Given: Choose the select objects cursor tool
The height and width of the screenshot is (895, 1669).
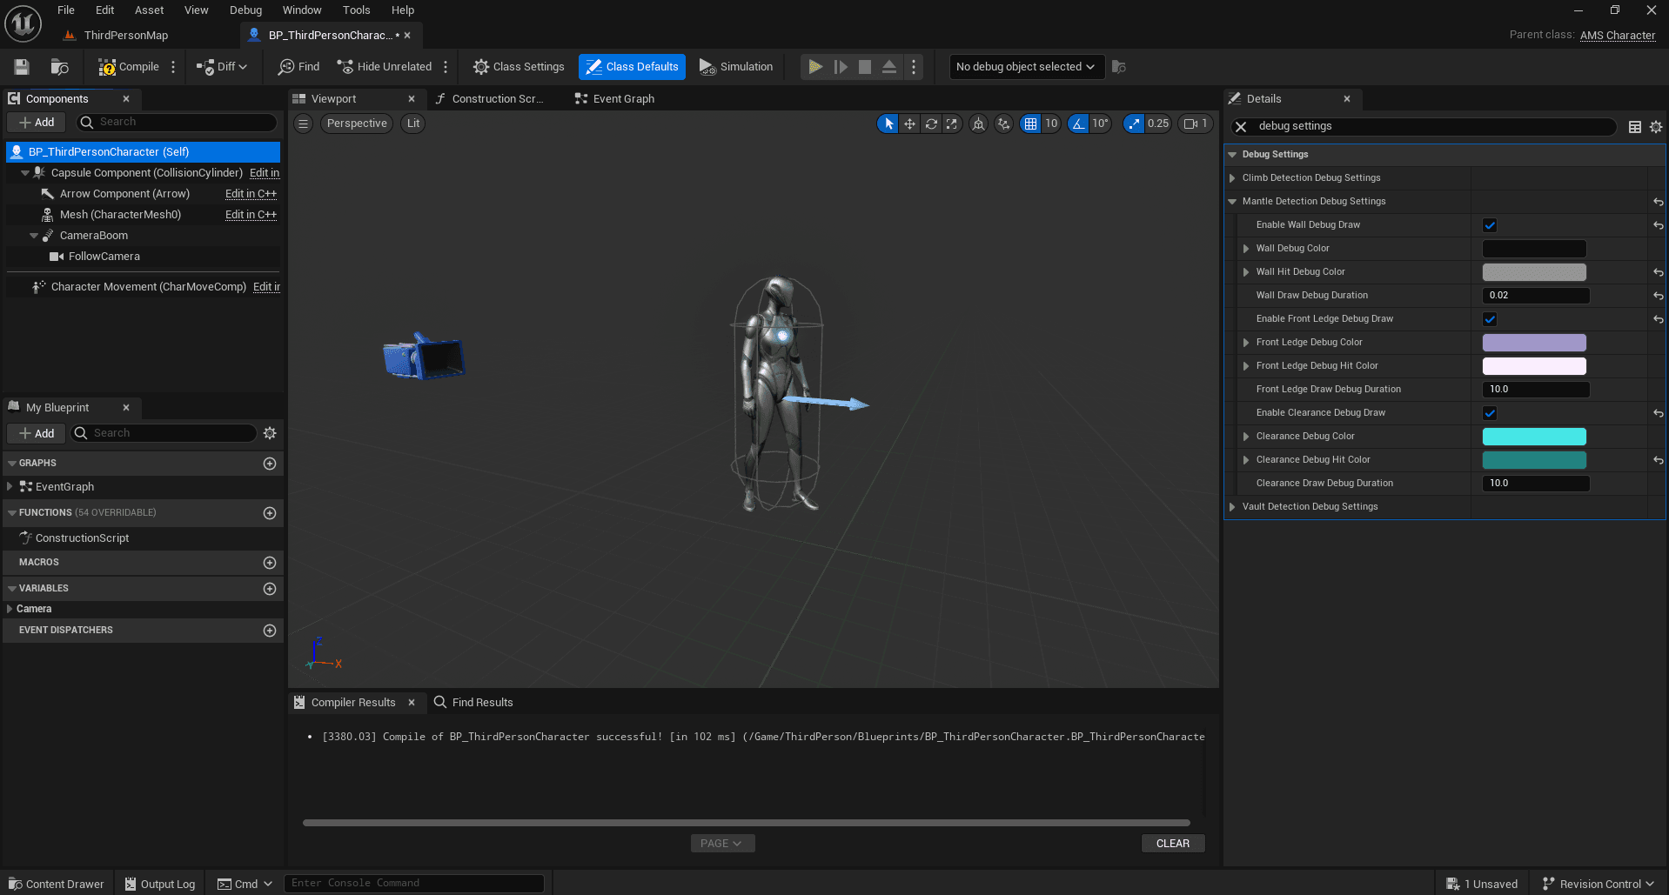Looking at the screenshot, I should point(888,124).
